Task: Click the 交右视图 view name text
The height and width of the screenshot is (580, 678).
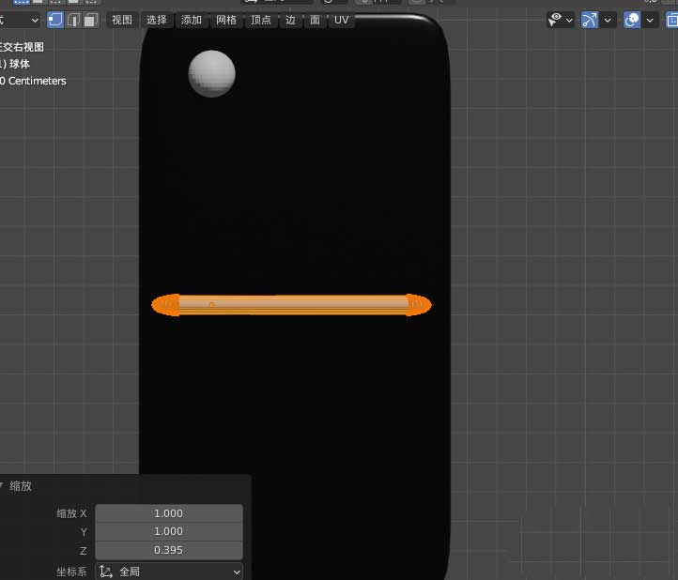Action: point(22,47)
